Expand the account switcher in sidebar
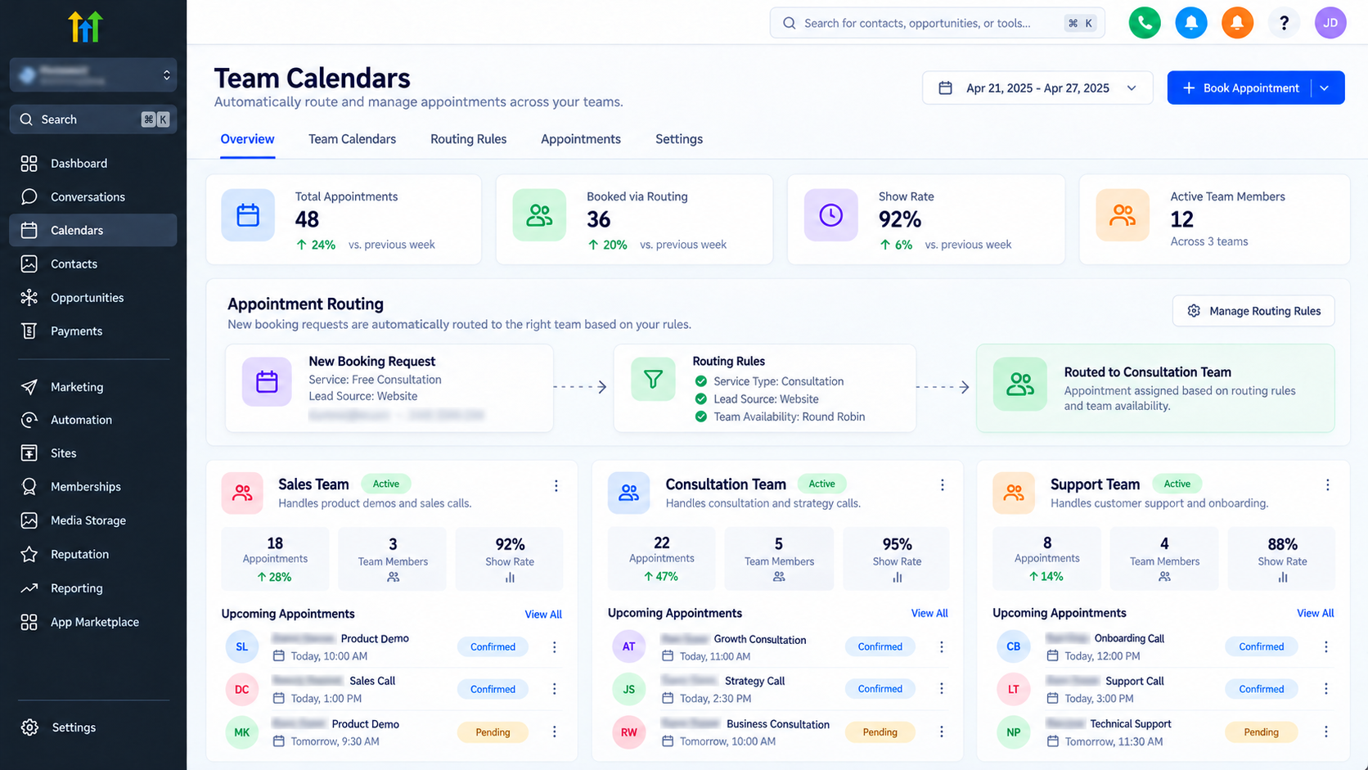Viewport: 1368px width, 770px height. 92,74
